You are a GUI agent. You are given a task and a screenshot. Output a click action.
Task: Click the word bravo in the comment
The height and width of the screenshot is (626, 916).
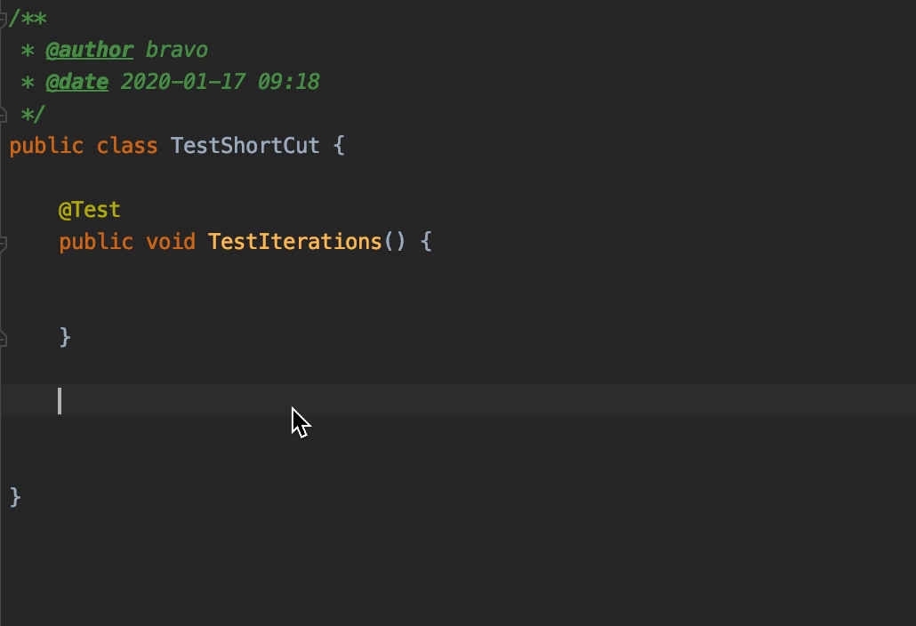coord(176,51)
